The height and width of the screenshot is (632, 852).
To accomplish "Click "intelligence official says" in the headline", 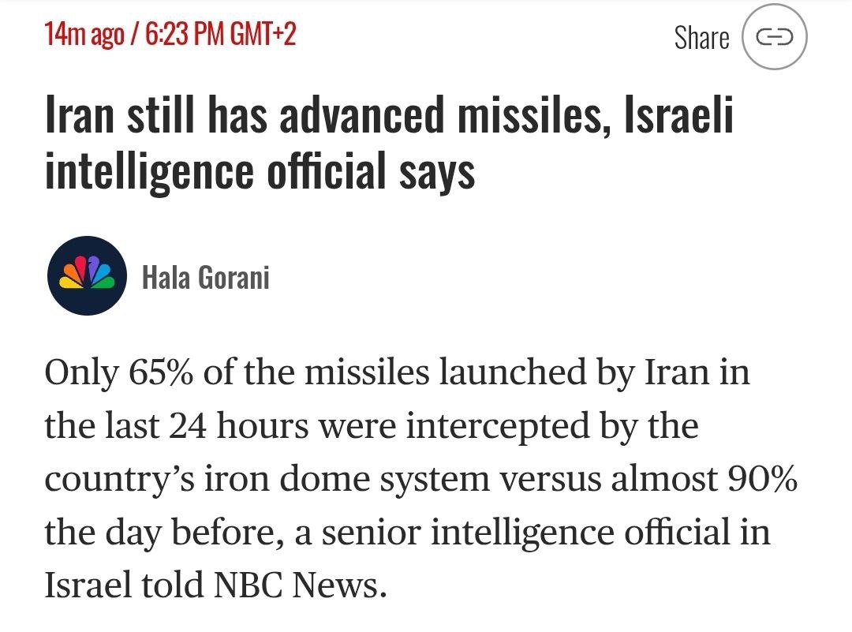I will click(x=260, y=171).
